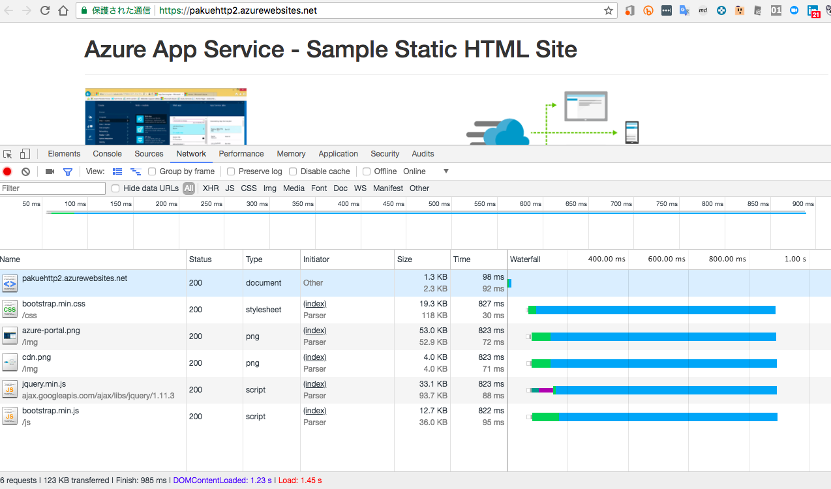The height and width of the screenshot is (489, 831).
Task: Check the Disable cache option
Action: [293, 171]
